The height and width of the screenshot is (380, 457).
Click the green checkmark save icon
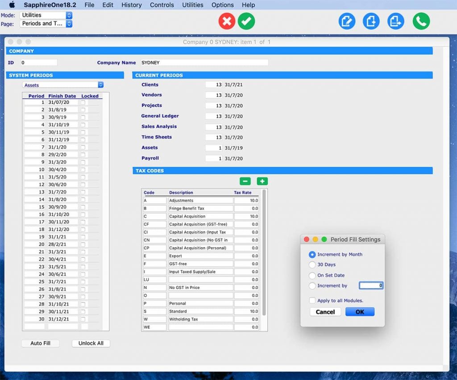coord(246,21)
